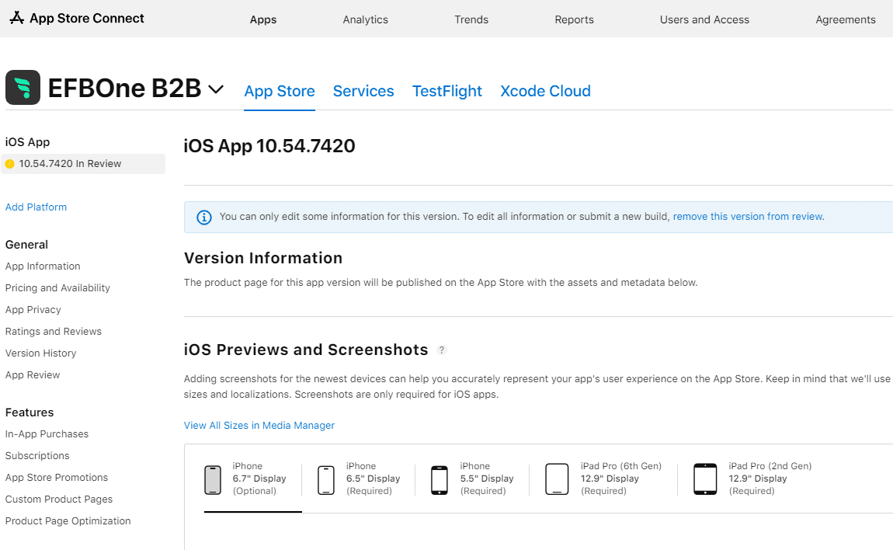This screenshot has width=893, height=550.
Task: Click the iPad Pro (2nd Gen) device icon
Action: [705, 479]
